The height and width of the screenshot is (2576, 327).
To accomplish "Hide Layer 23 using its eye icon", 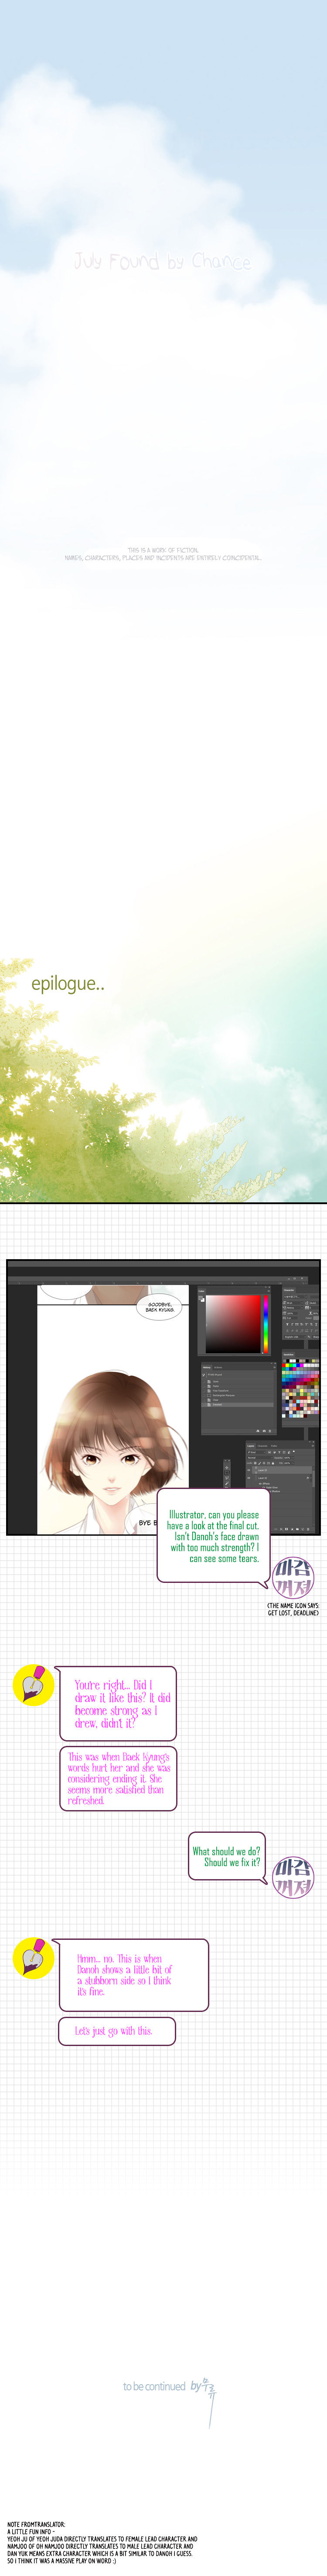I will [250, 1470].
